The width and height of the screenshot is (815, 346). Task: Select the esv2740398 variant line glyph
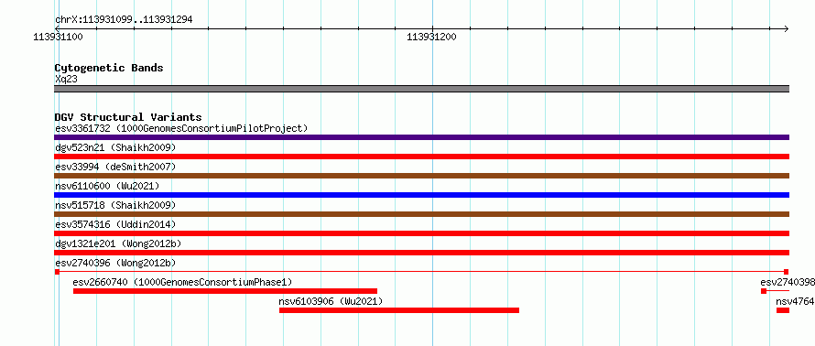click(775, 291)
